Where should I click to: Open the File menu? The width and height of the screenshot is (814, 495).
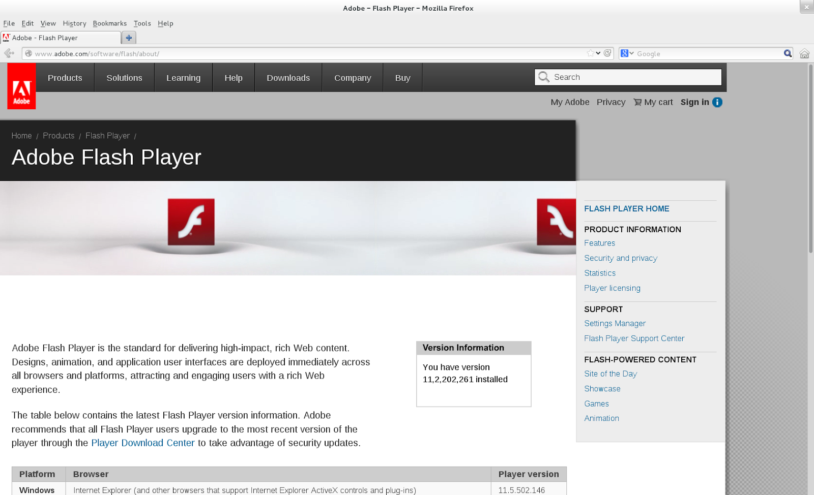click(x=9, y=23)
